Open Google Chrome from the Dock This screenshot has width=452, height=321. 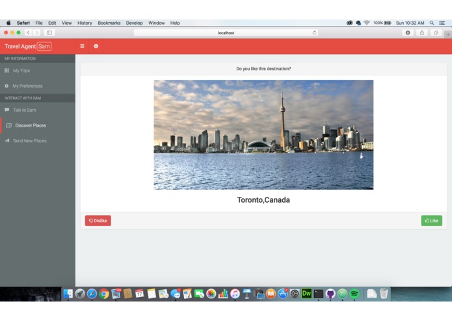tap(104, 294)
